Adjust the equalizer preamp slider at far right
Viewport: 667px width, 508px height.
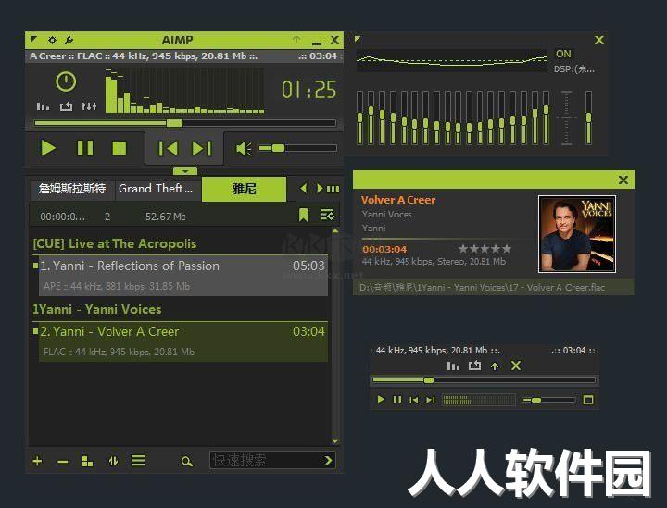coord(589,118)
